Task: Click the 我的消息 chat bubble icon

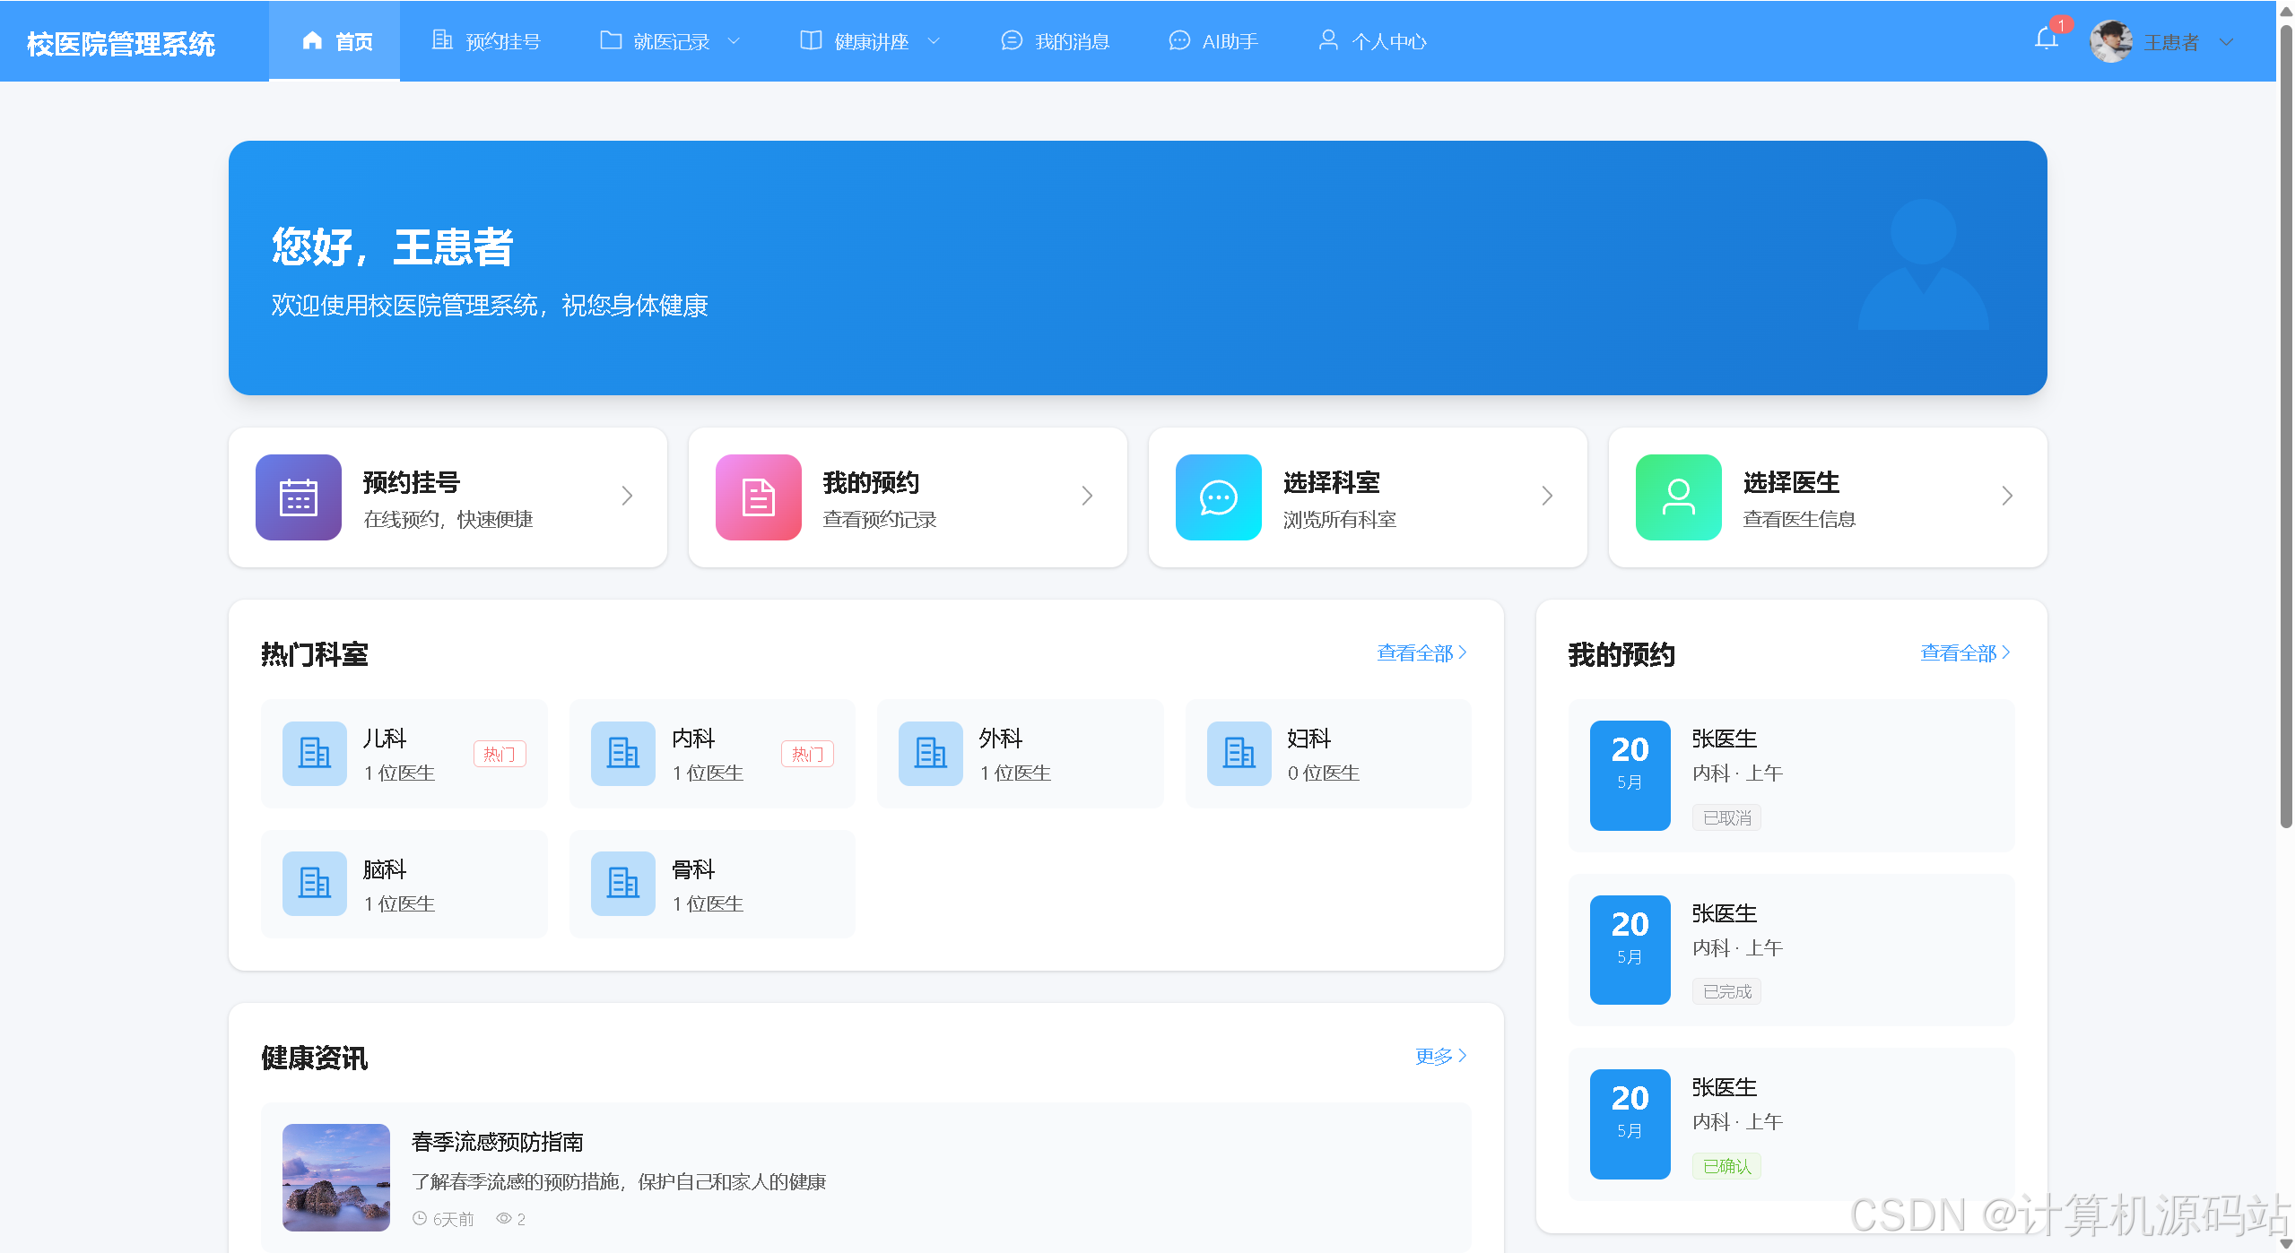Action: (x=1012, y=40)
